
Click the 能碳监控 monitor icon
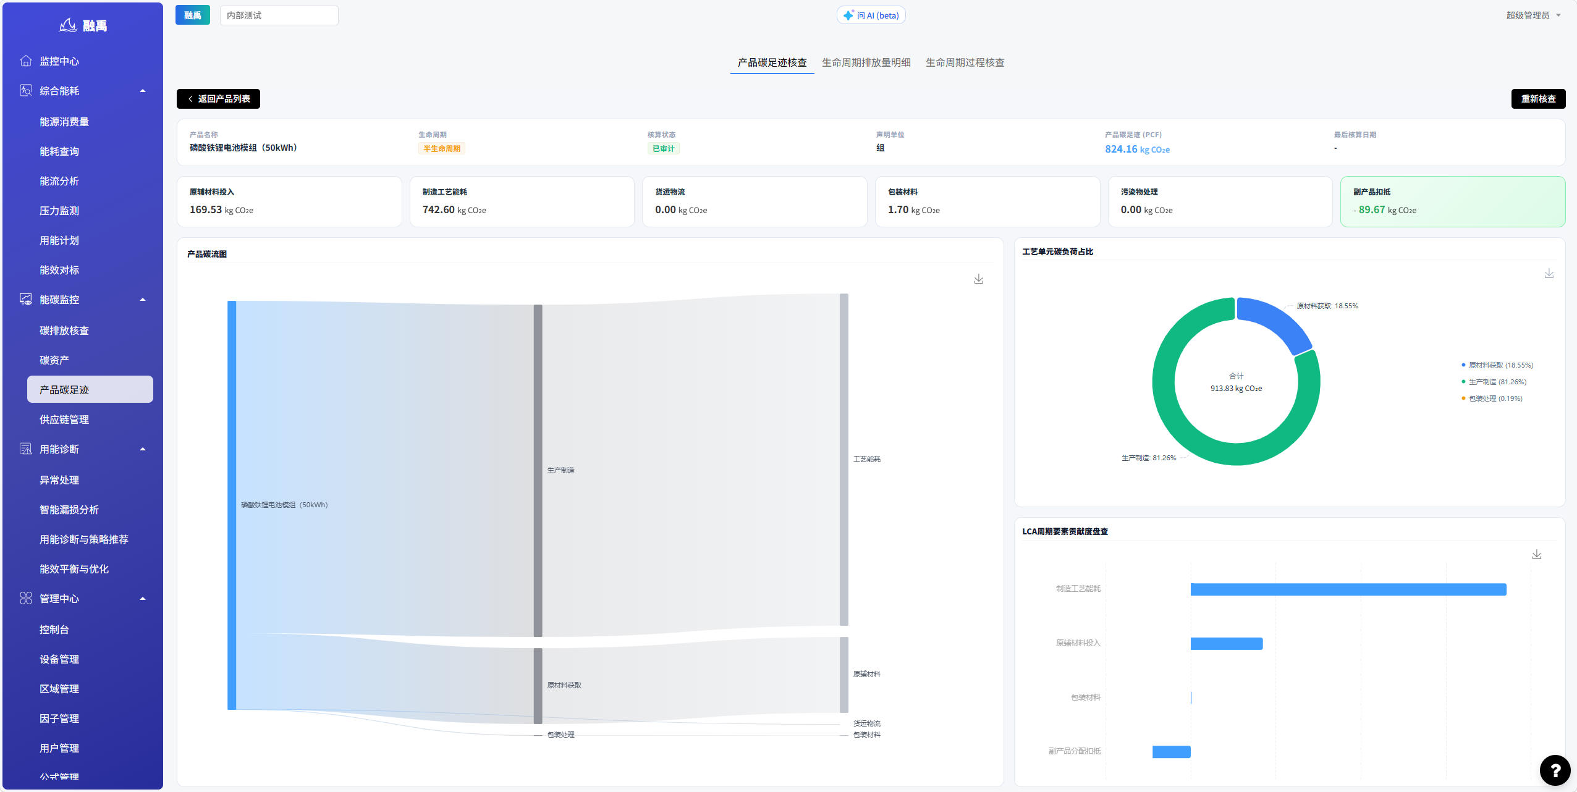(x=26, y=299)
